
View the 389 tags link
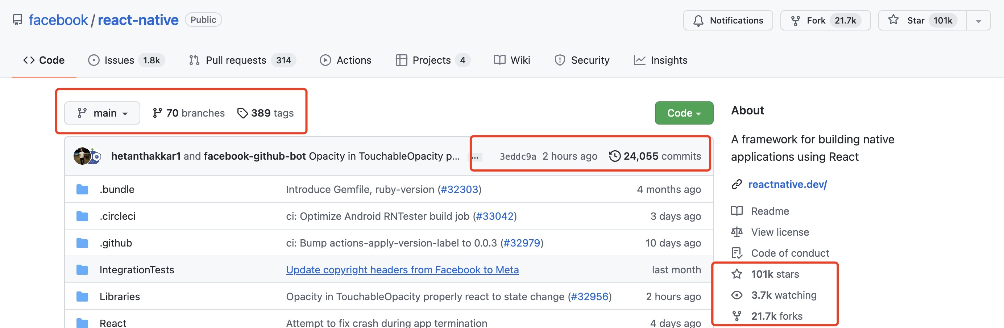[265, 113]
